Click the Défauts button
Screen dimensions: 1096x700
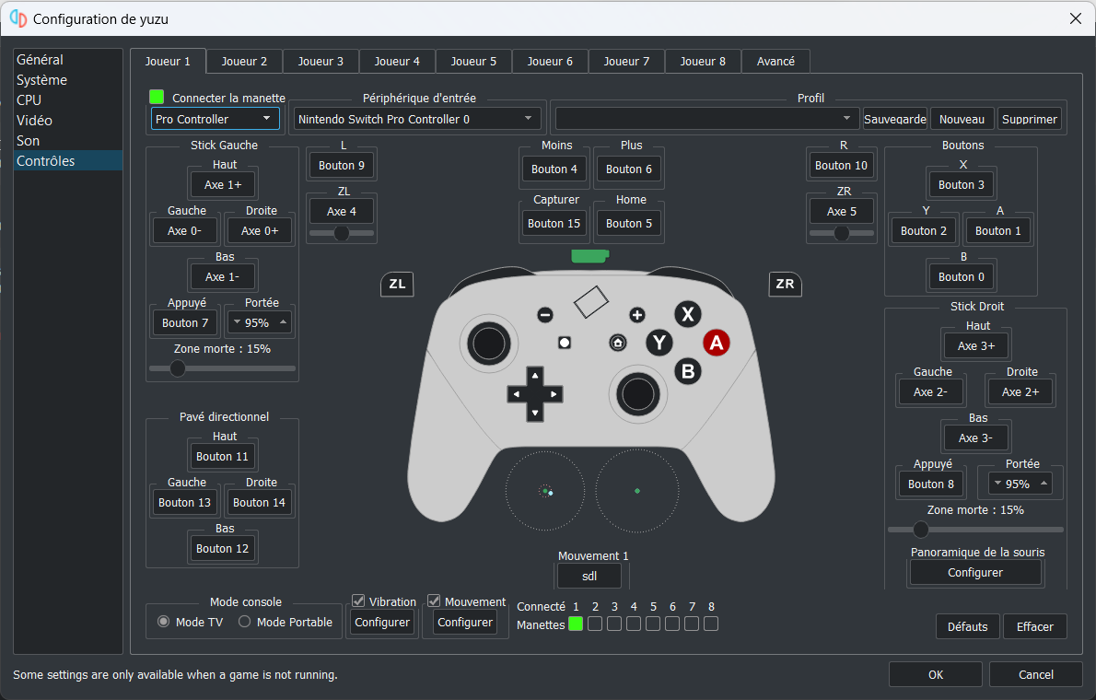click(x=967, y=626)
